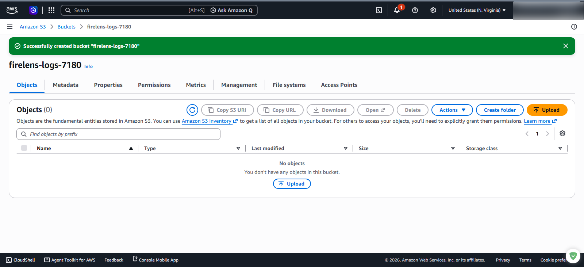Switch to the Permissions tab
This screenshot has height=267, width=584.
154,85
